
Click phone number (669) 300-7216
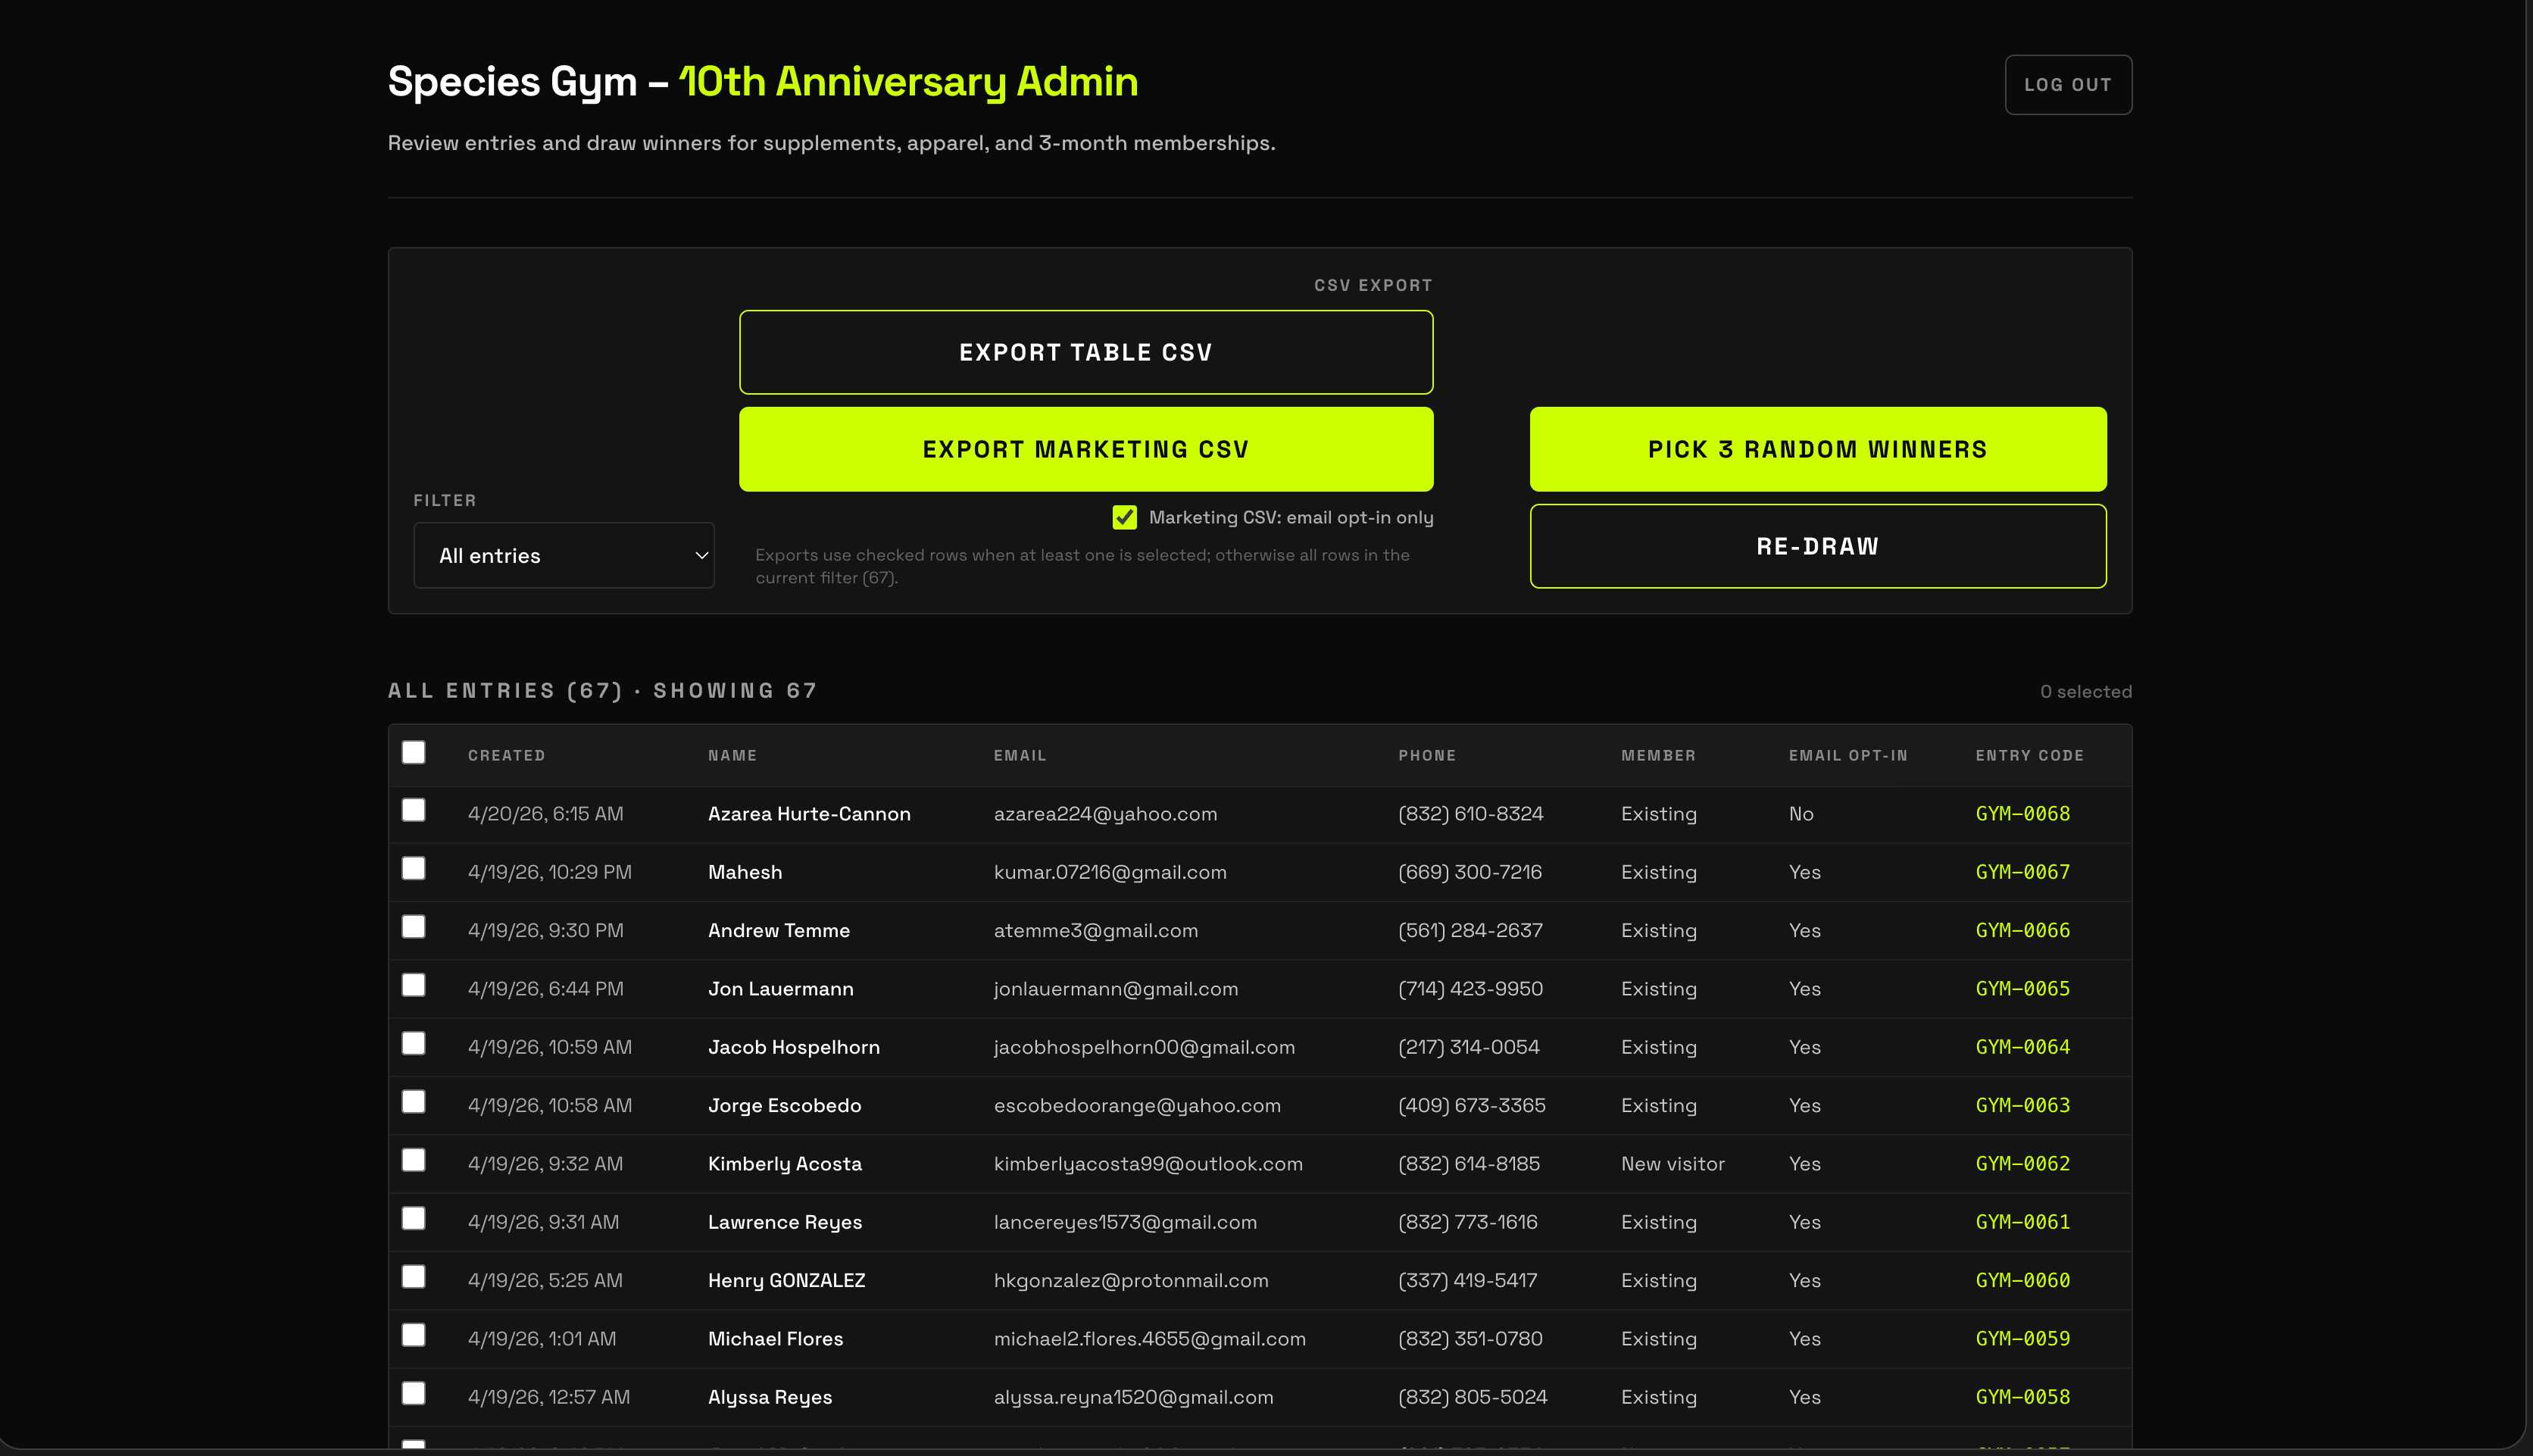click(1470, 872)
